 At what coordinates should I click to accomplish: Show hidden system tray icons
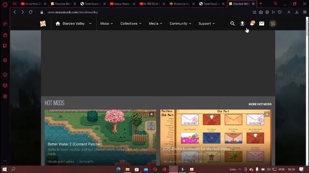point(240,169)
